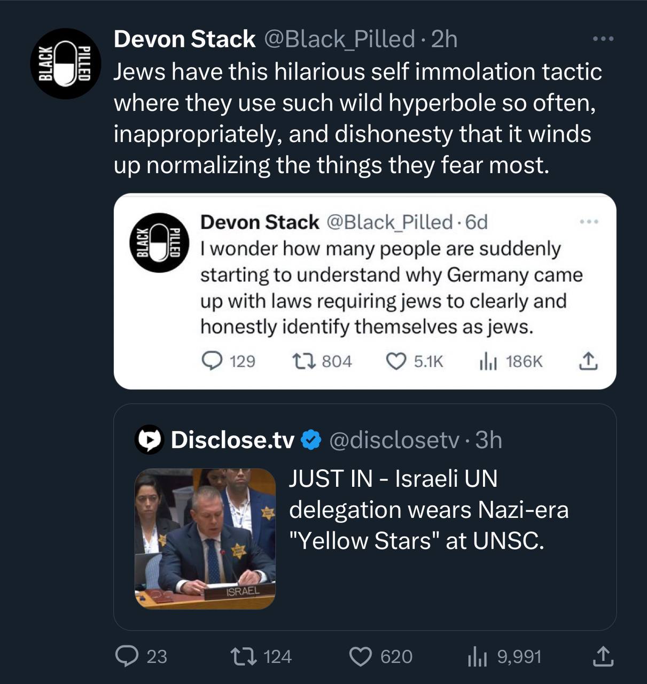
Task: Click the share icon on the main tweet
Action: [603, 656]
